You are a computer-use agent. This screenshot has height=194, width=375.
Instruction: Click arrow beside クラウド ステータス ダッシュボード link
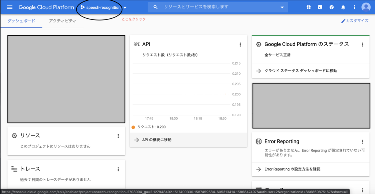(259, 71)
